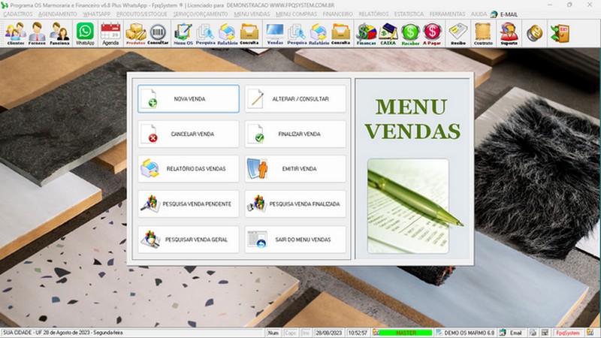Open the Fornece suppliers icon
This screenshot has width=601, height=338.
click(37, 33)
